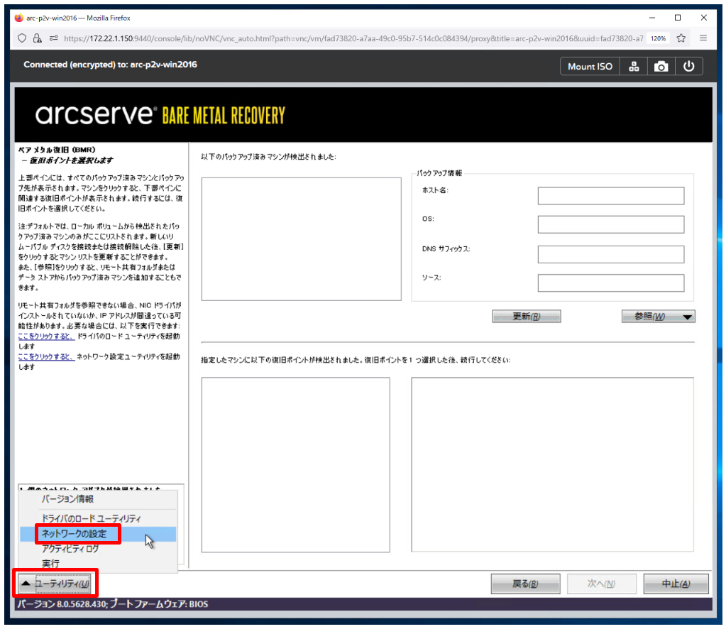Image resolution: width=726 pixels, height=629 pixels.
Task: Select 実行 from the utility menu
Action: [50, 564]
